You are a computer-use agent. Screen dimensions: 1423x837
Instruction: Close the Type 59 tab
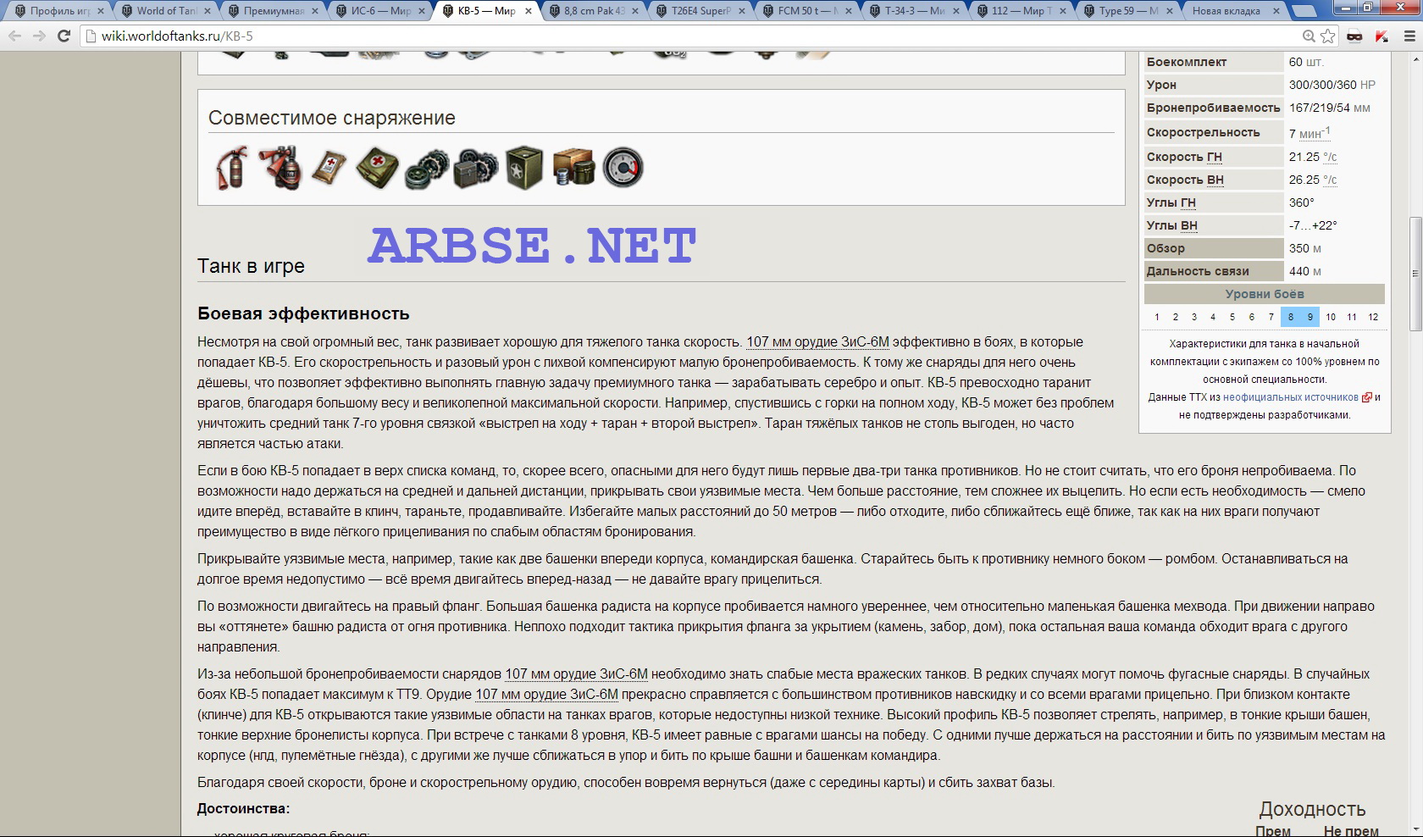pos(1170,11)
